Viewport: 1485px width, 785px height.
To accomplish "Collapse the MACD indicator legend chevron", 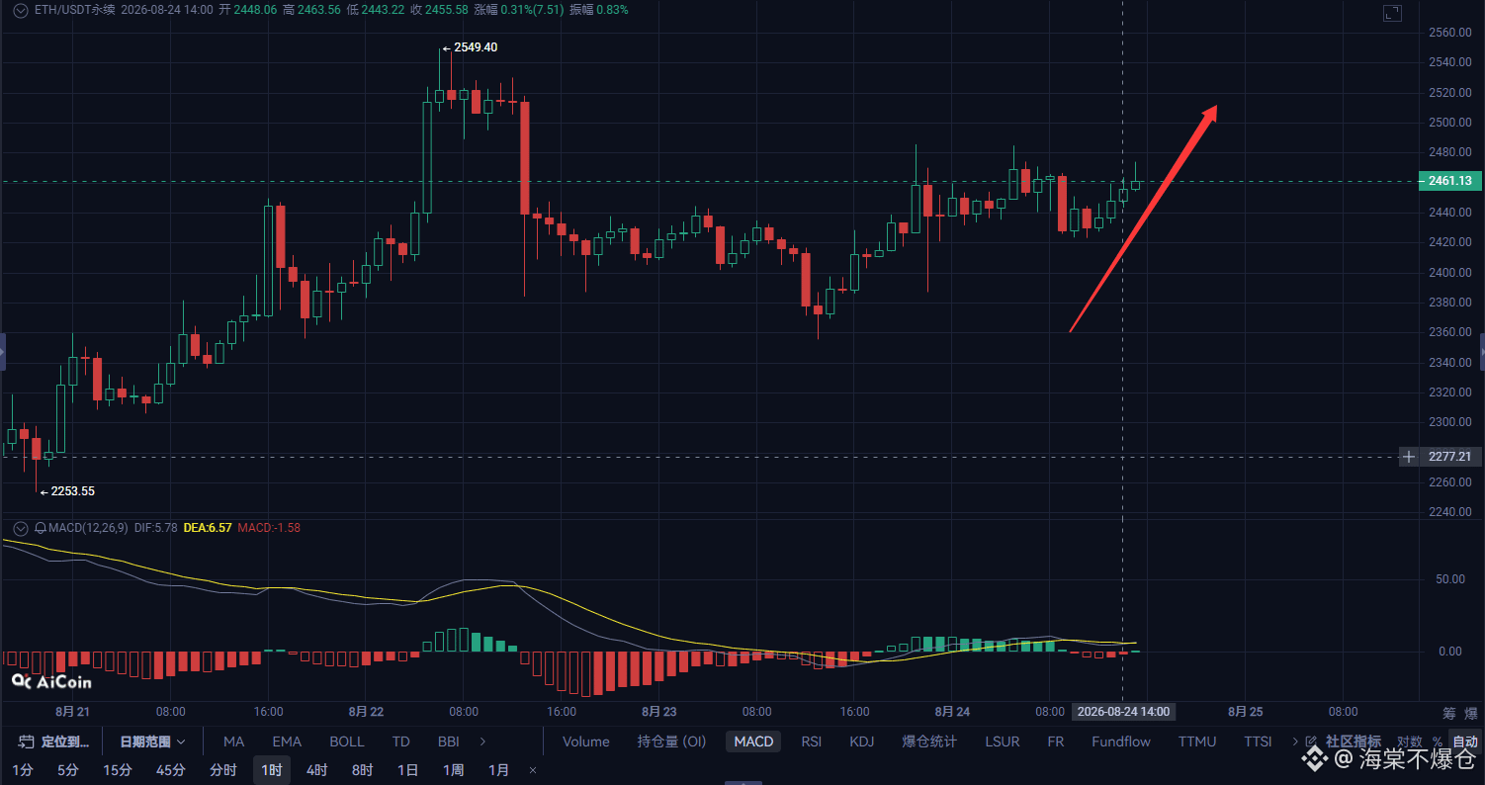I will pyautogui.click(x=20, y=528).
